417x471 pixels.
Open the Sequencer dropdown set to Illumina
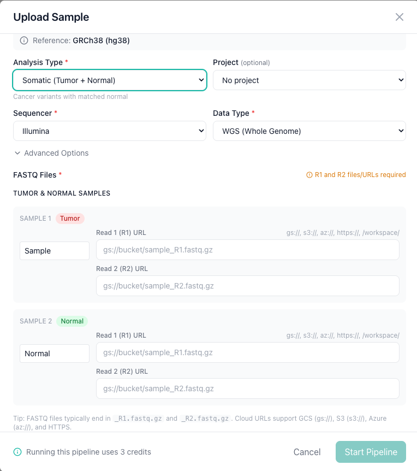(x=109, y=131)
